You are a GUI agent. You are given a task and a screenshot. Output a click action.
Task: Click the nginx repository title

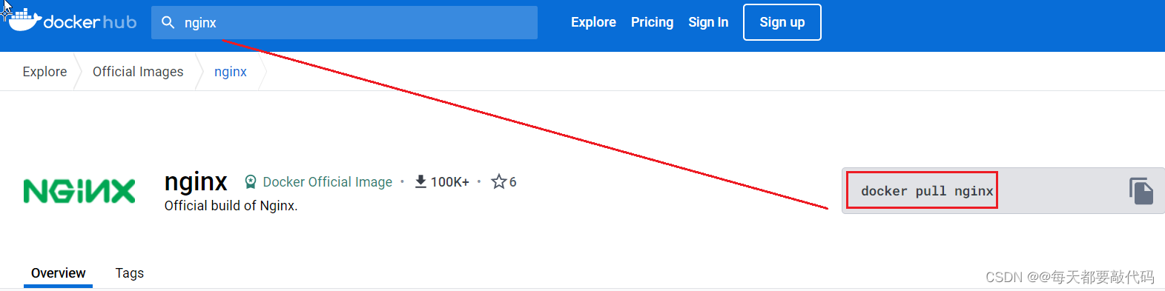tap(196, 181)
